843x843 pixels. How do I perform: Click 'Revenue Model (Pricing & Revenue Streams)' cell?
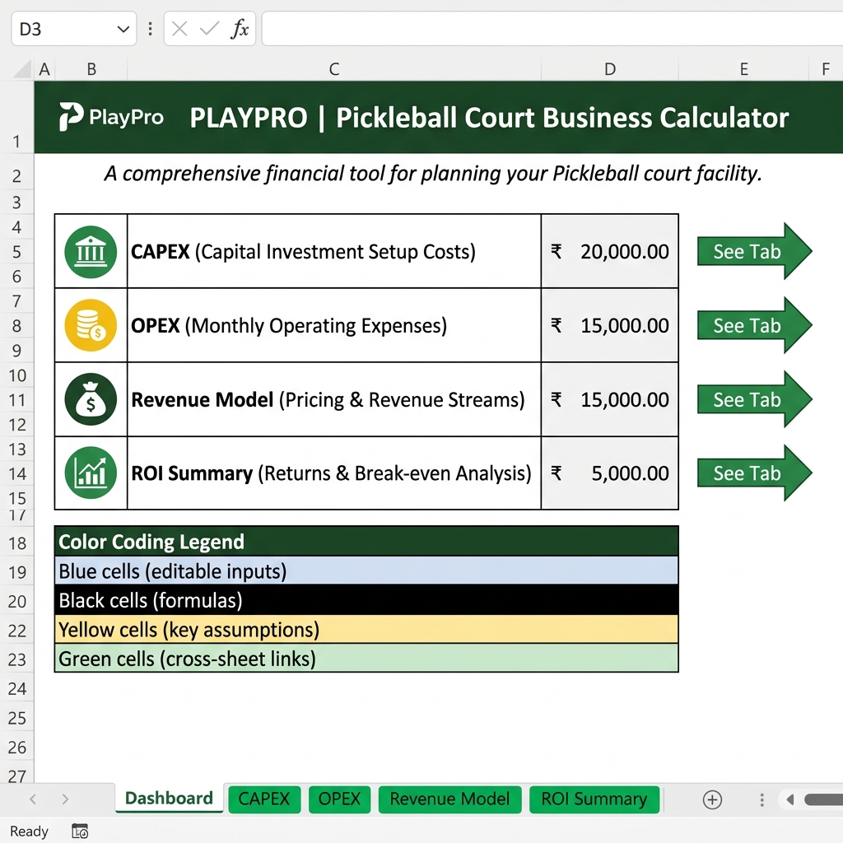click(x=334, y=399)
